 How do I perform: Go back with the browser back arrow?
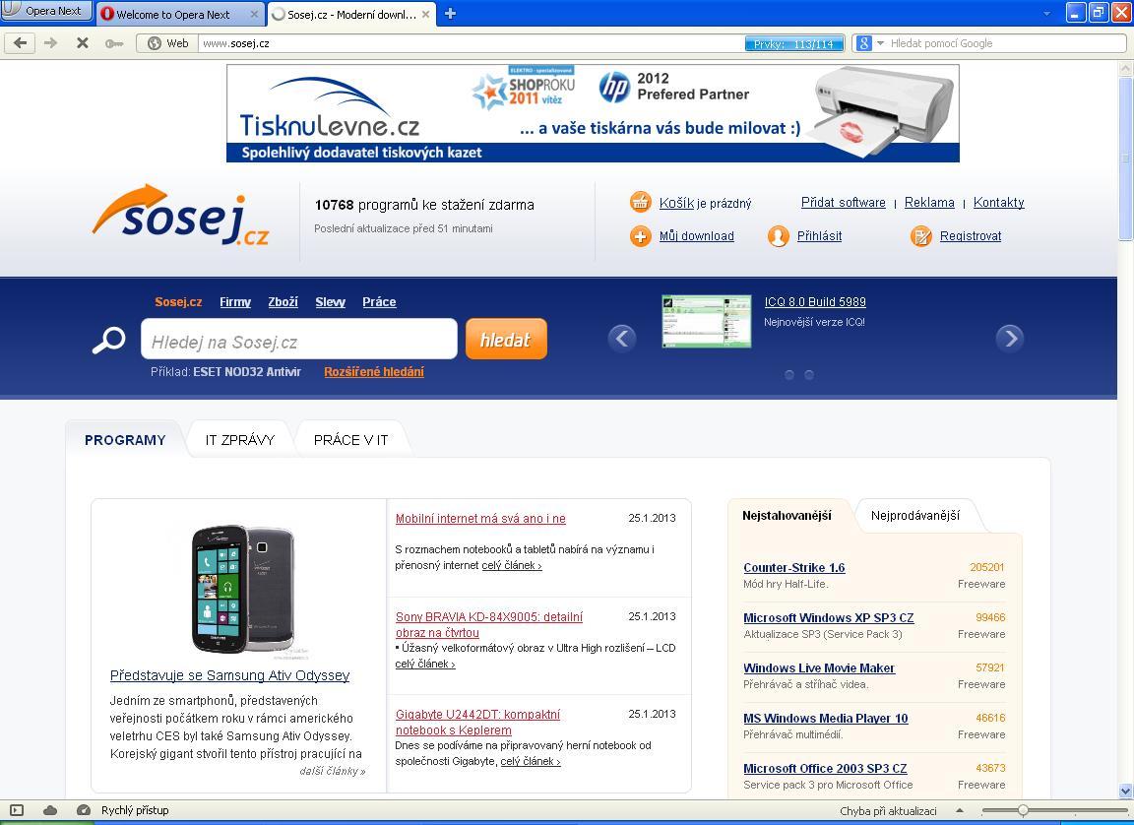point(21,43)
